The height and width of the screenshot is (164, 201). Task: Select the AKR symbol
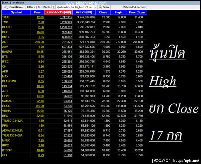pyautogui.click(x=5, y=71)
